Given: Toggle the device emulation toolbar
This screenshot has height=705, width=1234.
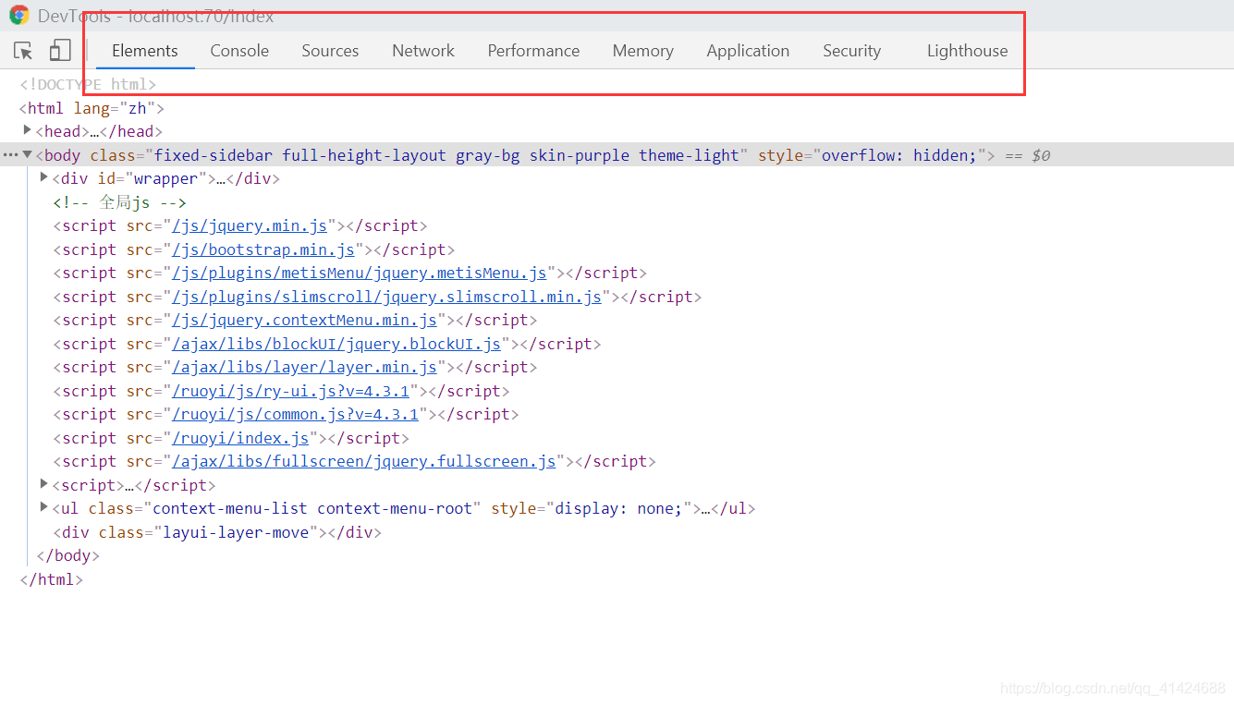Looking at the screenshot, I should coord(59,51).
